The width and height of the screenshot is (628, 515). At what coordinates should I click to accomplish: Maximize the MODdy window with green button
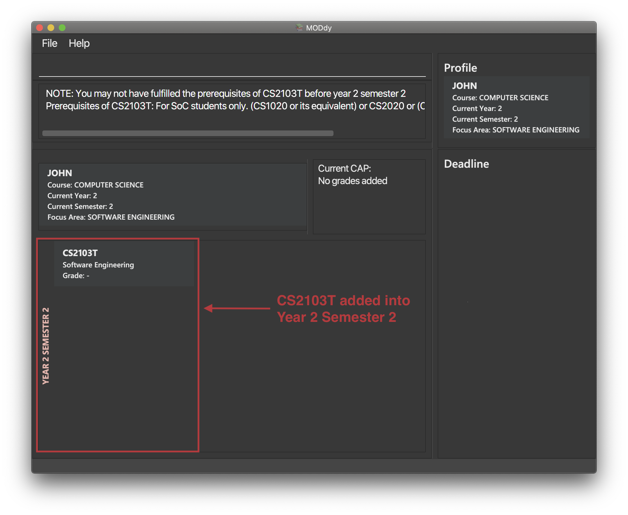pos(62,28)
